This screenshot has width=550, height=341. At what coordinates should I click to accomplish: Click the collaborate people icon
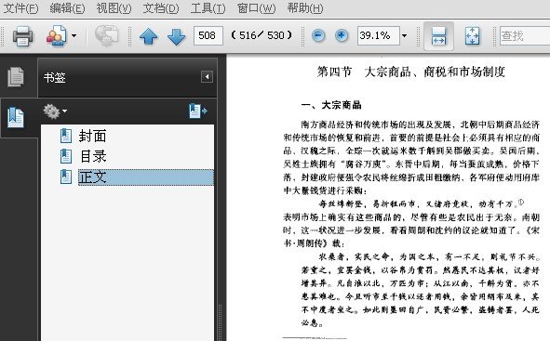(57, 35)
